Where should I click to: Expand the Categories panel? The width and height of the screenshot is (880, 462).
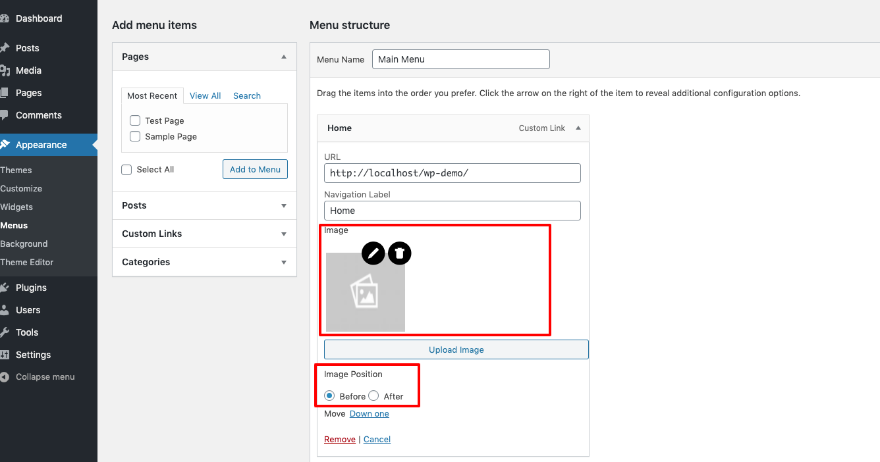pyautogui.click(x=204, y=262)
